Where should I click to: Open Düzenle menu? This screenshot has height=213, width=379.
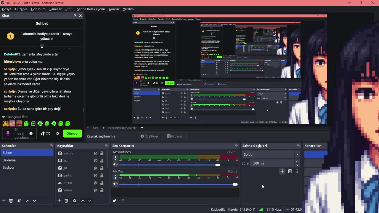tap(21, 9)
